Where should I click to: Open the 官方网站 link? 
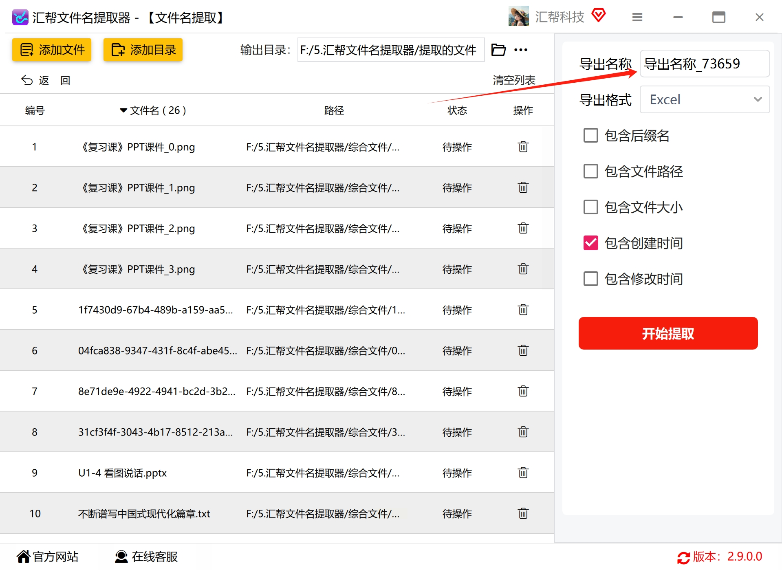47,557
